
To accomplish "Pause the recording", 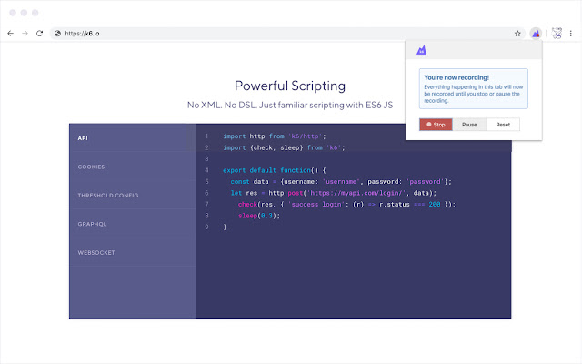I will [469, 125].
